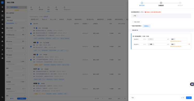
Task: Select the greyed step 3 in the wizard
Action: tap(180, 4)
